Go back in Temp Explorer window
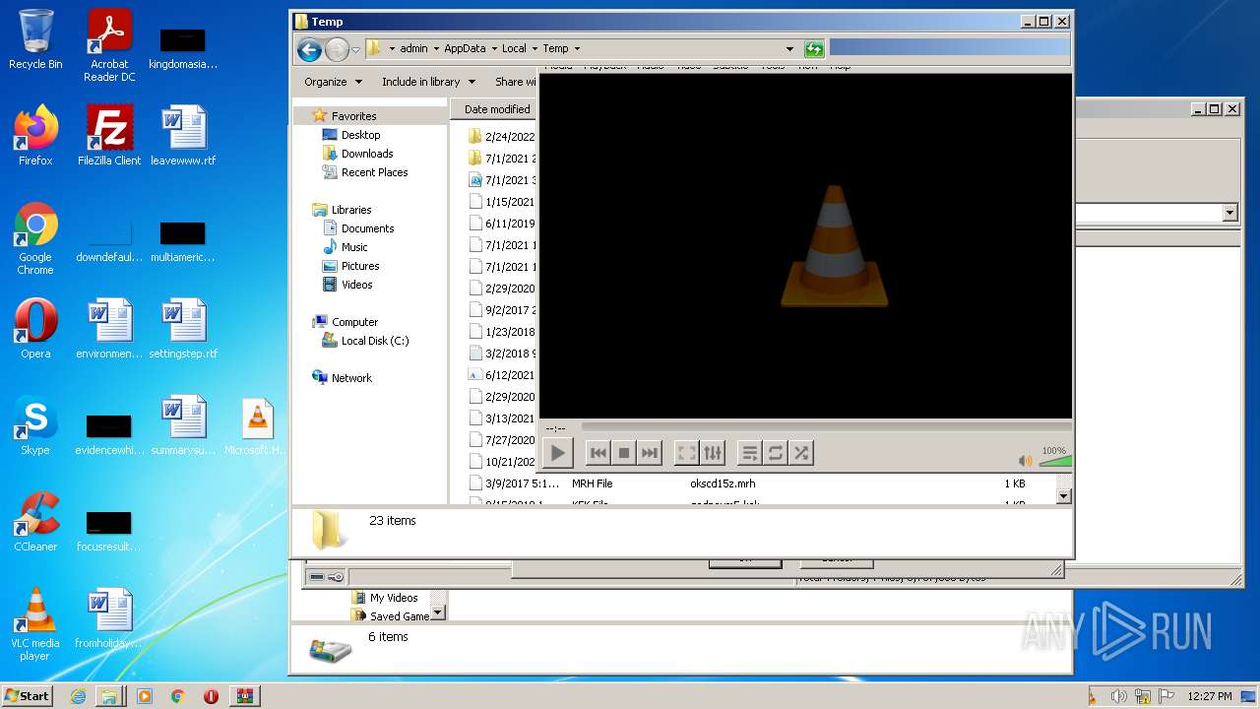 tap(309, 48)
